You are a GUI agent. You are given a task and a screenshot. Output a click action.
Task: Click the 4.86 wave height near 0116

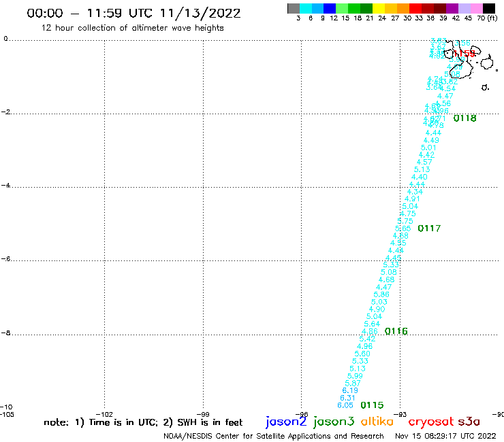tap(370, 332)
